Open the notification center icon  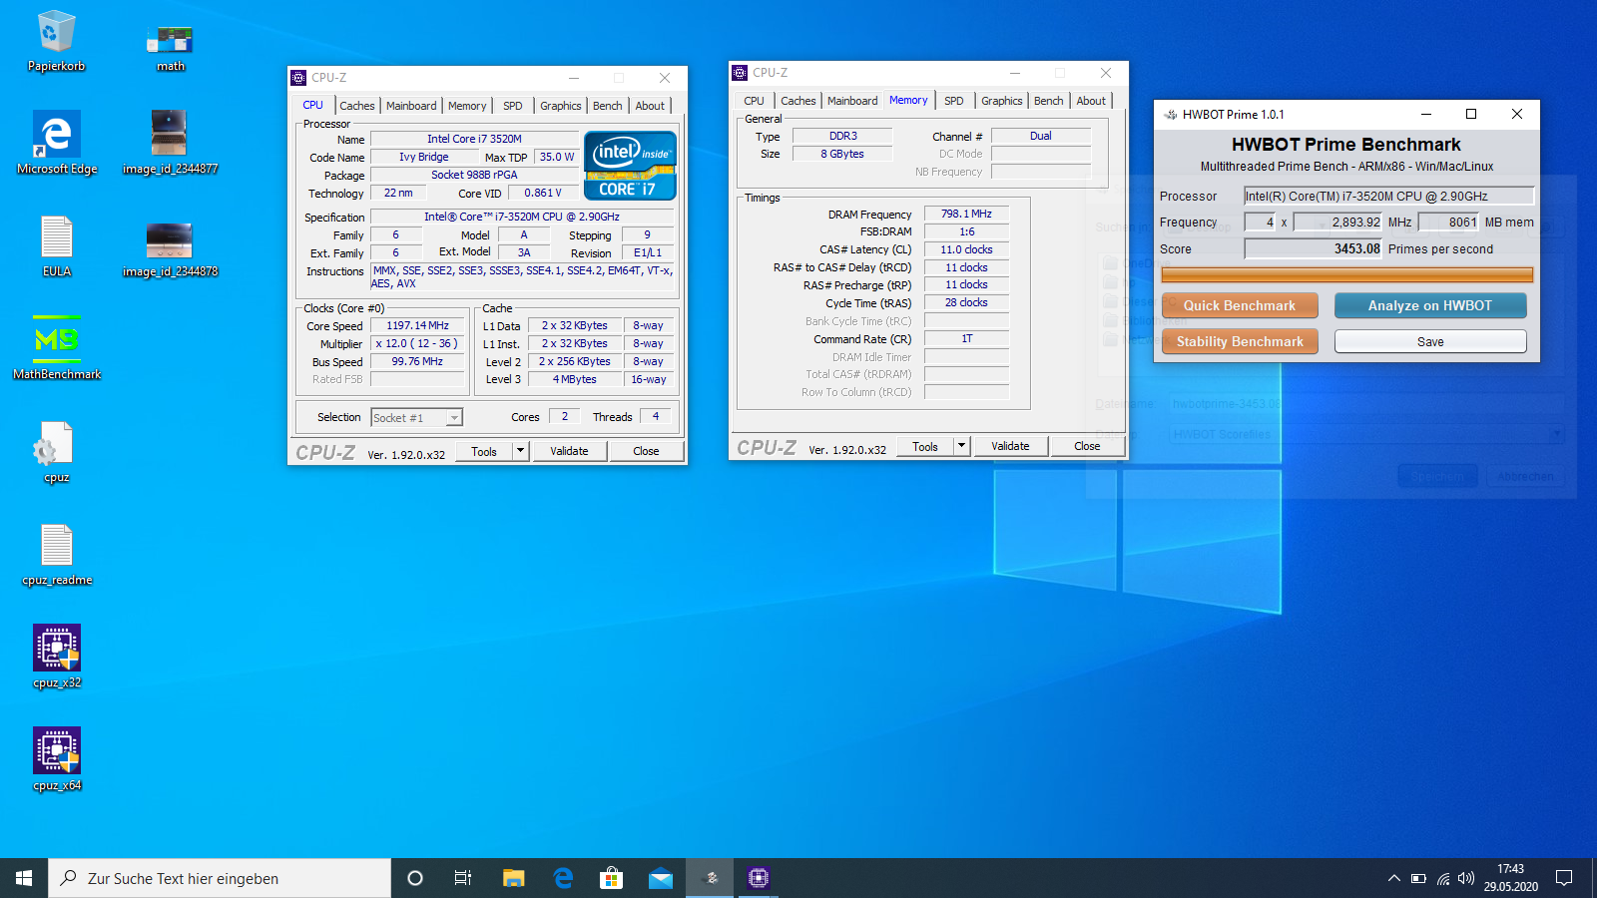(x=1564, y=878)
